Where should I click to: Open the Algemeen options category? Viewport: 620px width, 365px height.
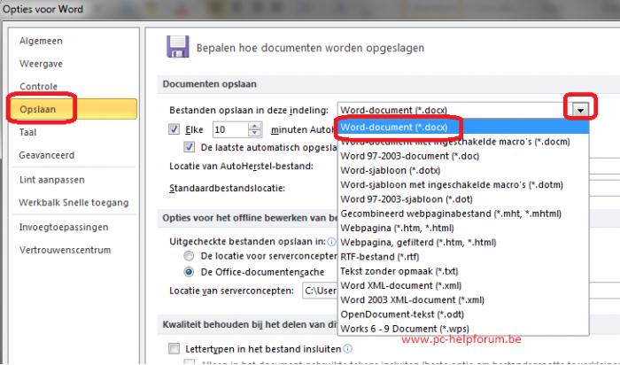click(x=41, y=41)
